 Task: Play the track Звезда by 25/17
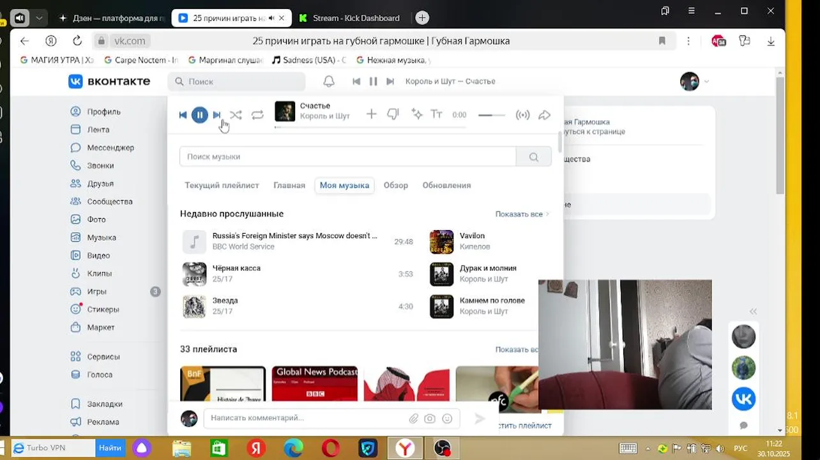click(298, 306)
